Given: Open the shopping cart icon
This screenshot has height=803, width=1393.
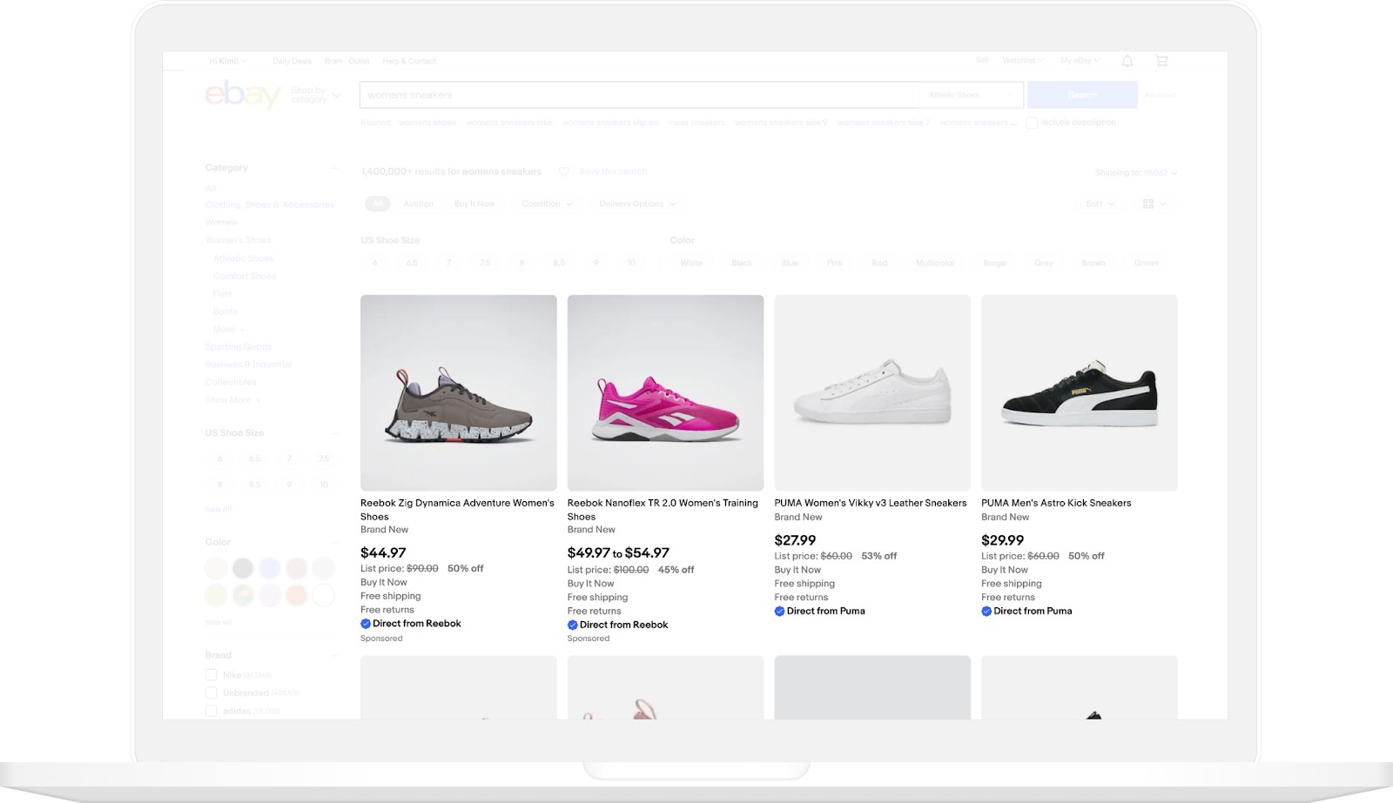Looking at the screenshot, I should coord(1161,60).
